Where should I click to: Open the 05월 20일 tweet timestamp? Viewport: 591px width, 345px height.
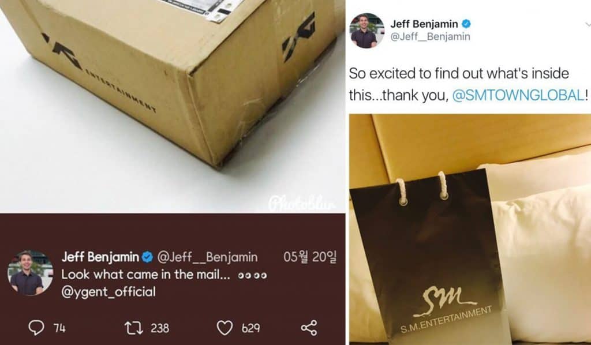tap(310, 257)
